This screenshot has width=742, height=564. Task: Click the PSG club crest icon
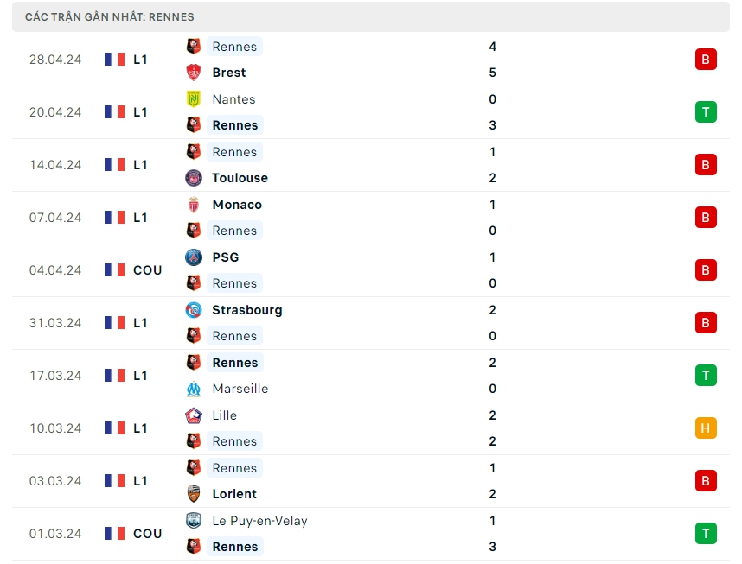click(x=194, y=257)
